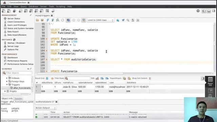Click the stop query execution icon

pyautogui.click(x=62, y=20)
